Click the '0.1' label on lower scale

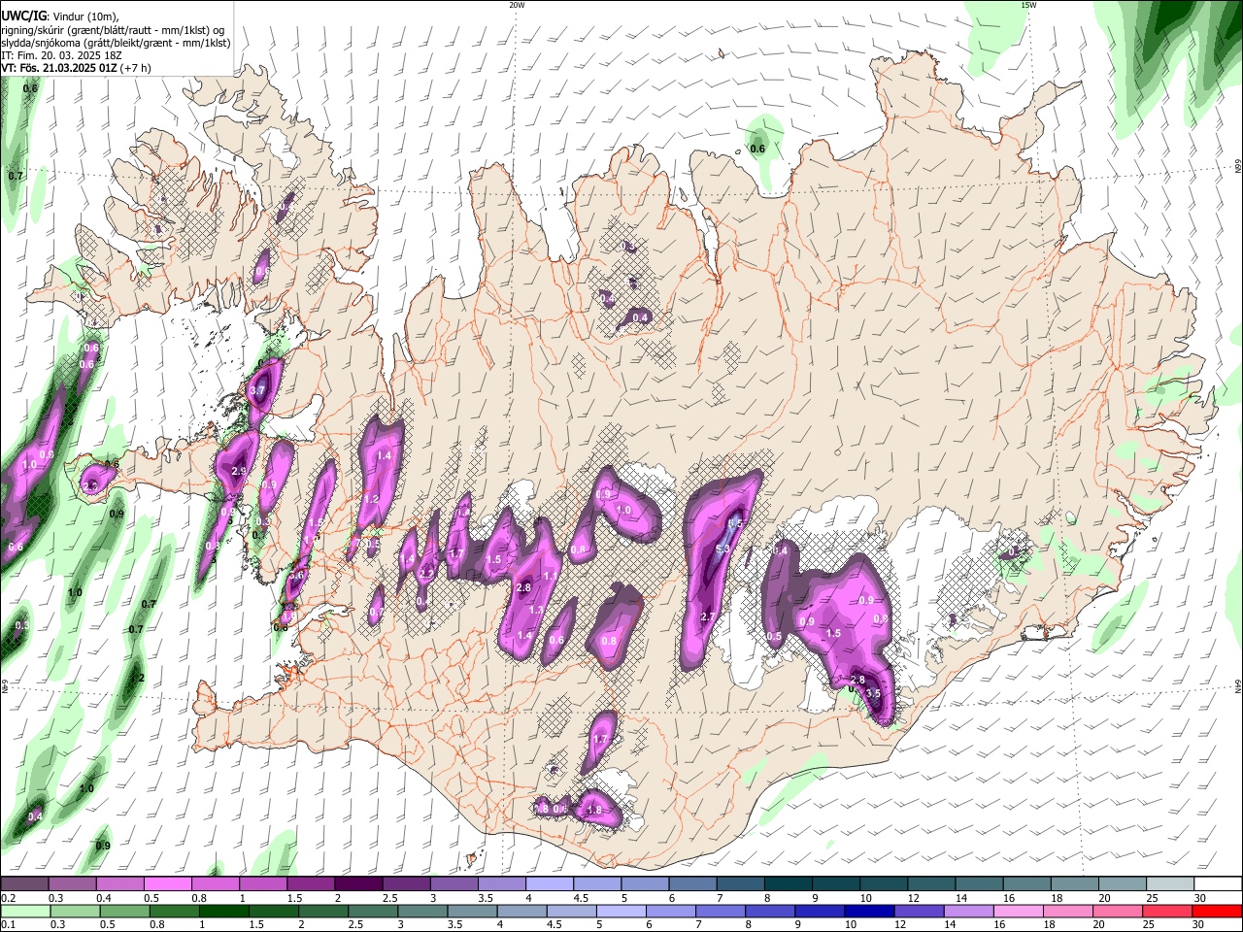(8, 925)
